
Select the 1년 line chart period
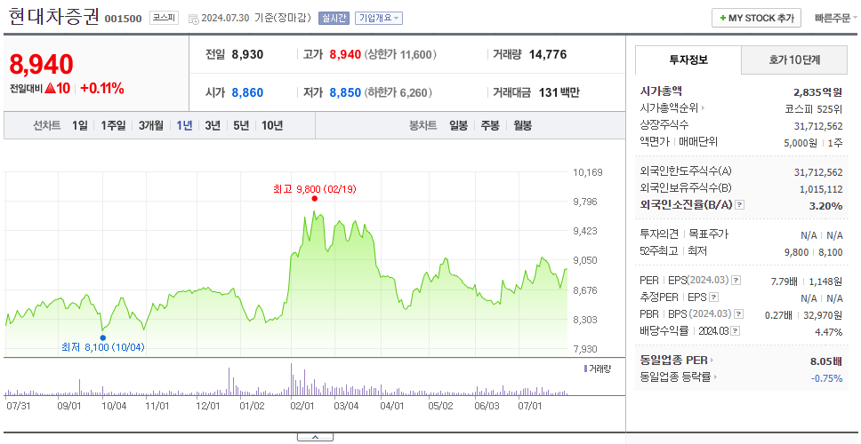184,125
